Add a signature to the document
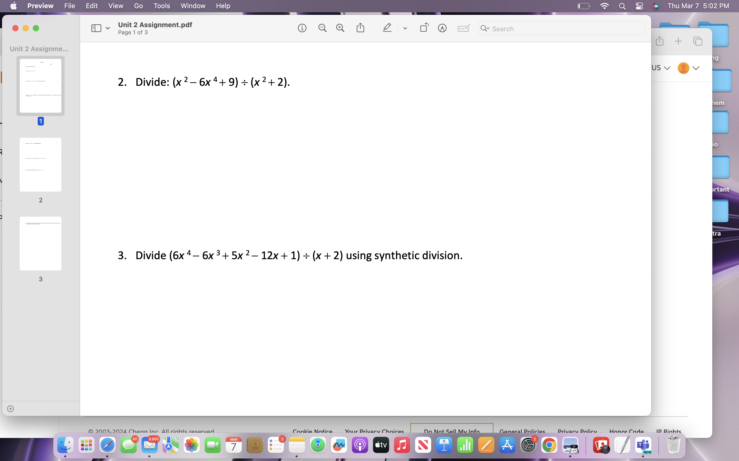 point(463,28)
